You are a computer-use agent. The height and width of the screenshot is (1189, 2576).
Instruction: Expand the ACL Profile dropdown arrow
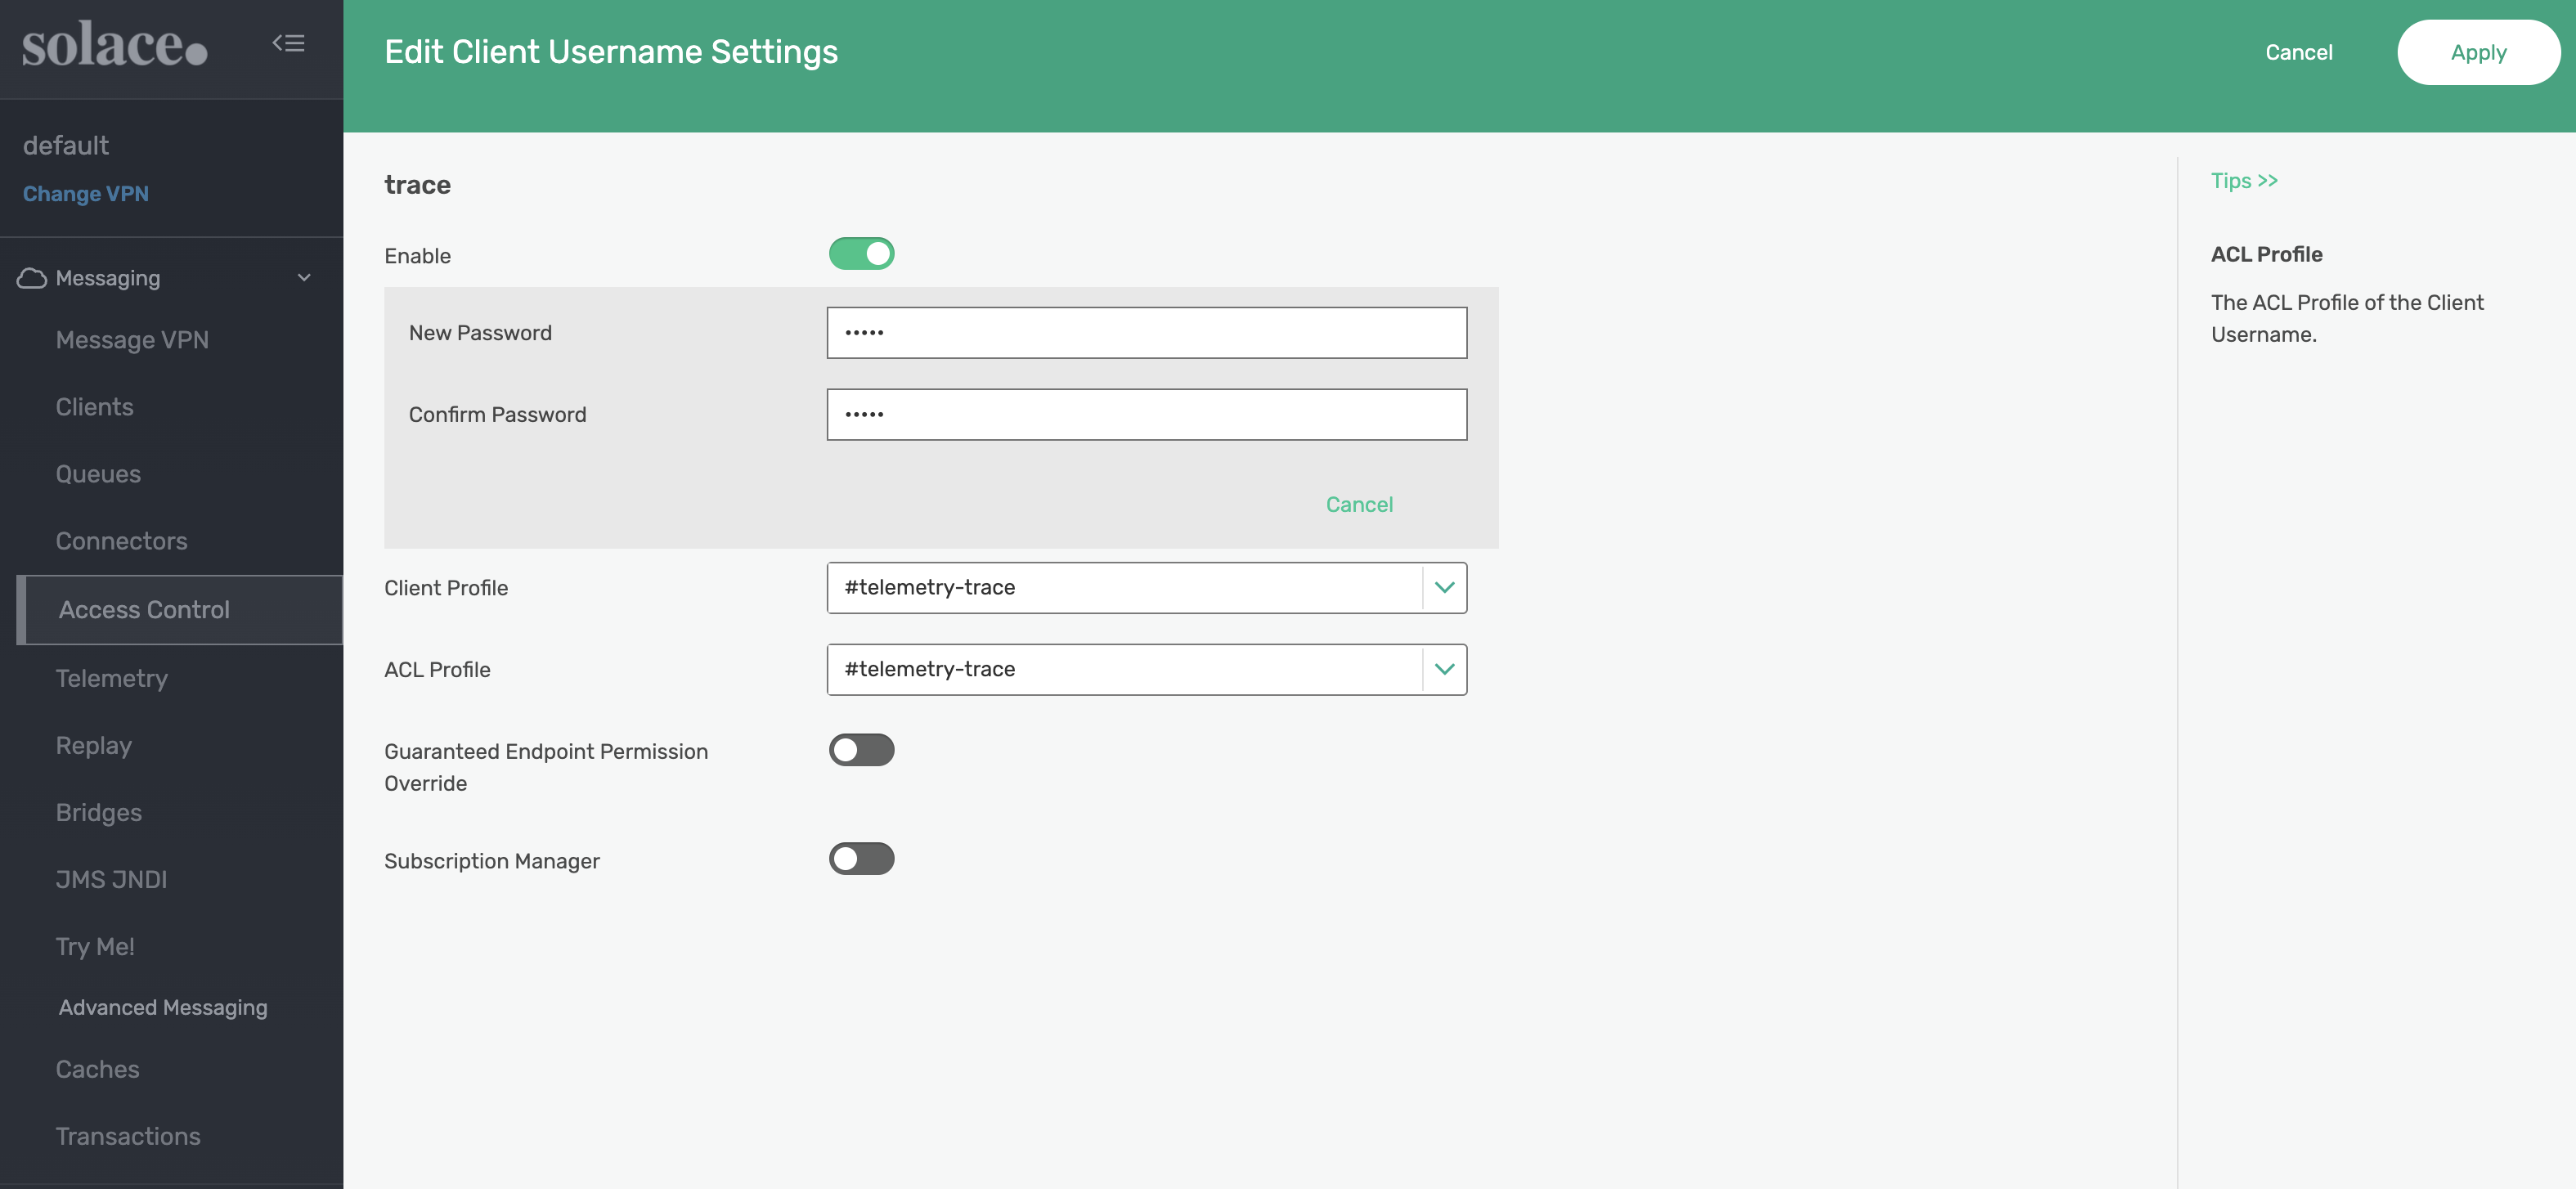tap(1444, 669)
